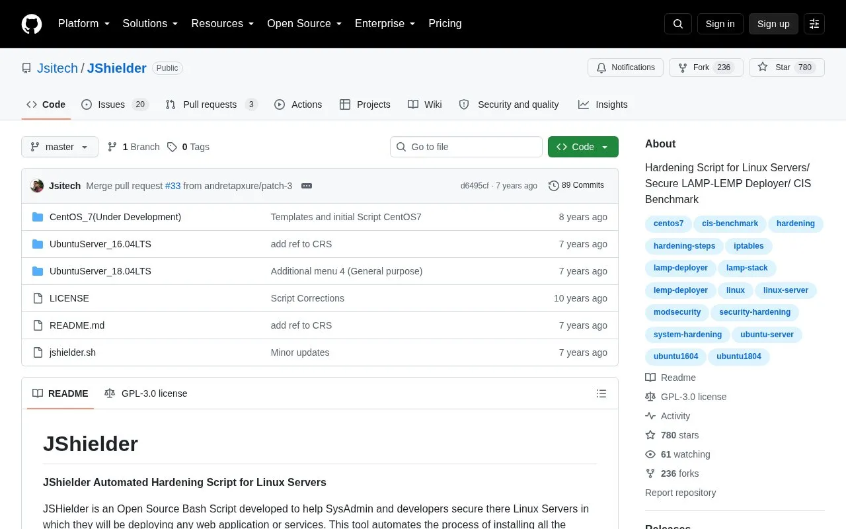Open the README outline list icon

pyautogui.click(x=601, y=393)
